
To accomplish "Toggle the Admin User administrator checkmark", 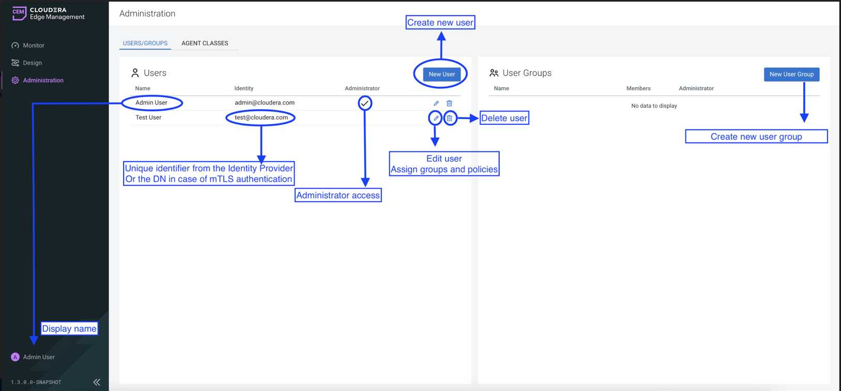I will click(365, 103).
